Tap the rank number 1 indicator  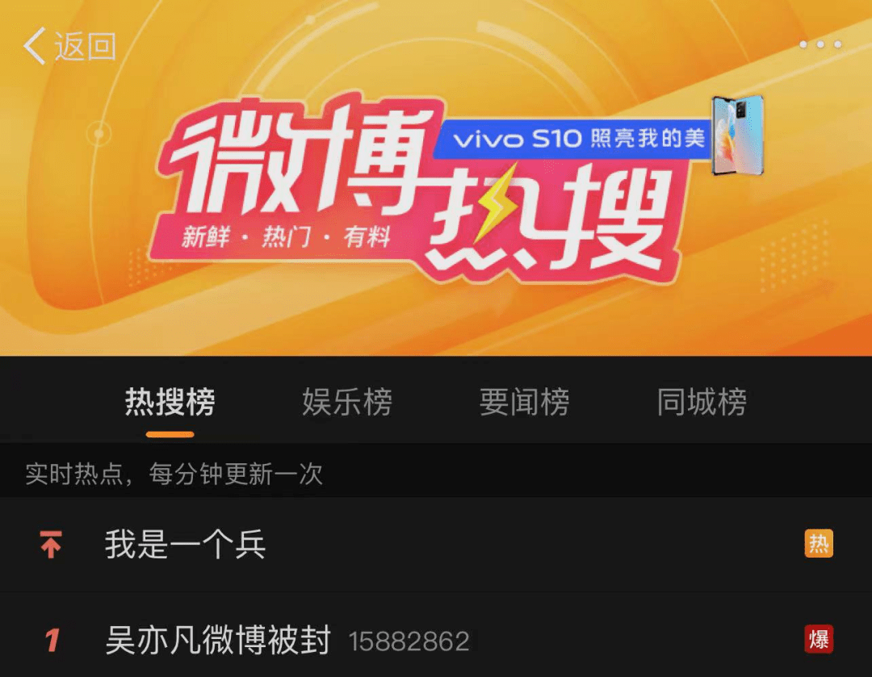pyautogui.click(x=52, y=640)
